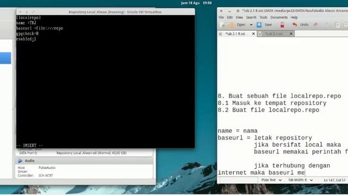Click the Audio section header in VirtualBox Manager
The height and width of the screenshot is (195, 348).
tap(84, 161)
